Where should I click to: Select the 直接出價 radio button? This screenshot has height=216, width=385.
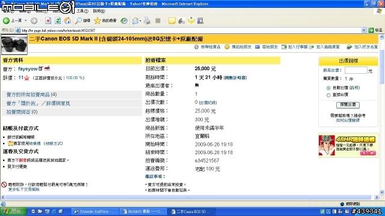(x=328, y=95)
